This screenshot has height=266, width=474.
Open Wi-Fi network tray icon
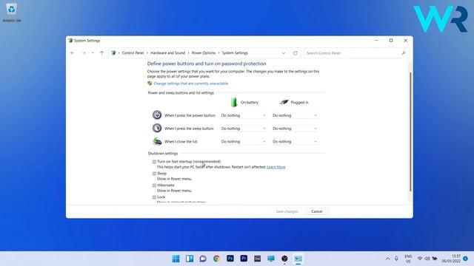(420, 259)
